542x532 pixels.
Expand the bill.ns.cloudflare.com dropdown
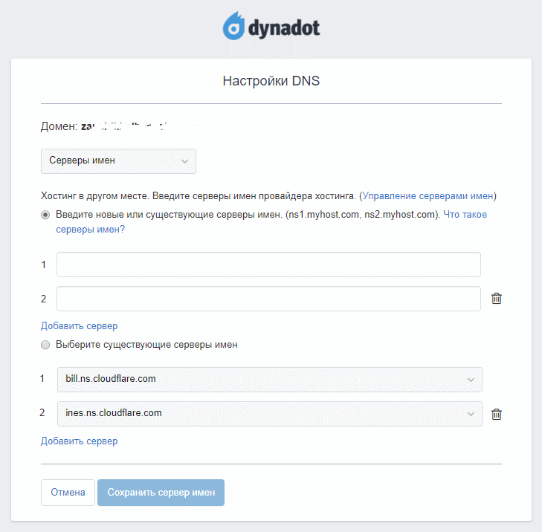coord(269,379)
